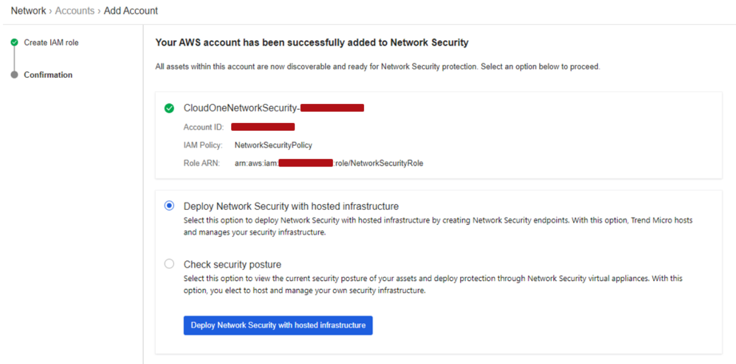Screen dimensions: 736x364
Task: Click the Add Account breadcrumb label
Action: click(x=131, y=11)
